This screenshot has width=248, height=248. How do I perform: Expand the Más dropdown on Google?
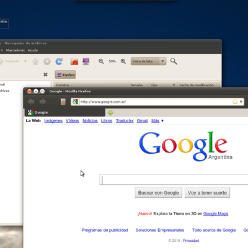[x=157, y=121]
